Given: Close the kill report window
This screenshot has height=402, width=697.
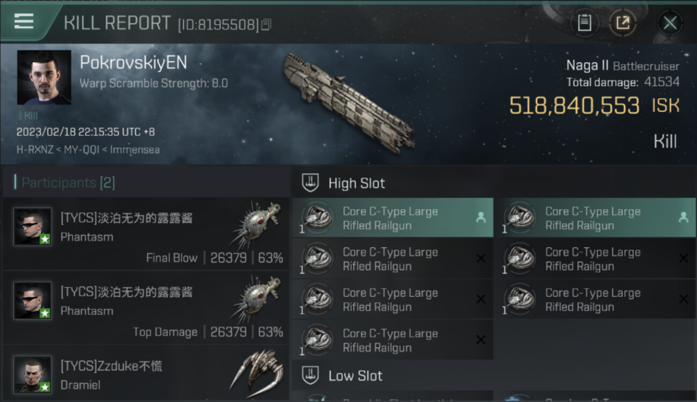Looking at the screenshot, I should tap(670, 23).
